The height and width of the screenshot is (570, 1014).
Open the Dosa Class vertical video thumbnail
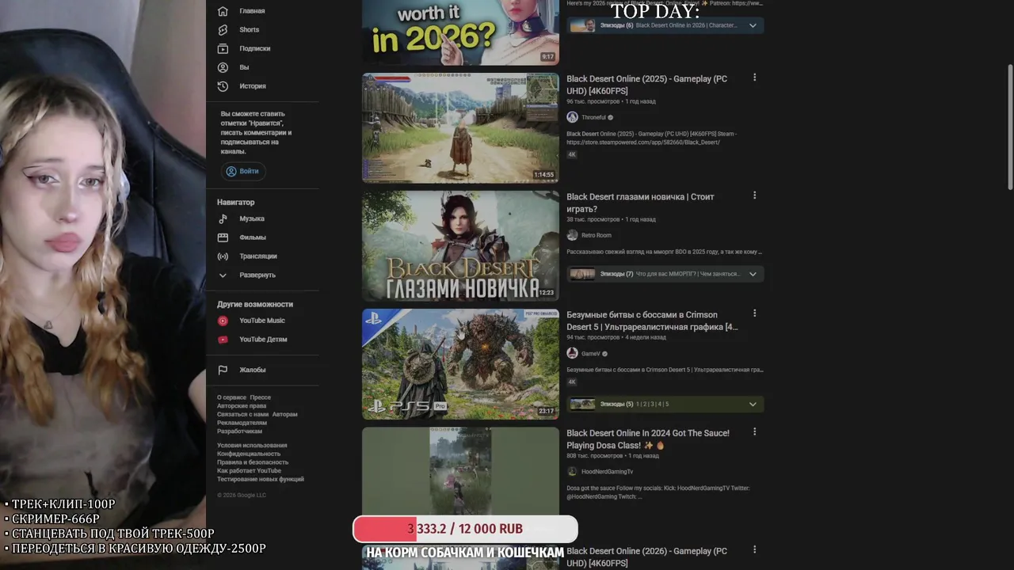click(460, 473)
